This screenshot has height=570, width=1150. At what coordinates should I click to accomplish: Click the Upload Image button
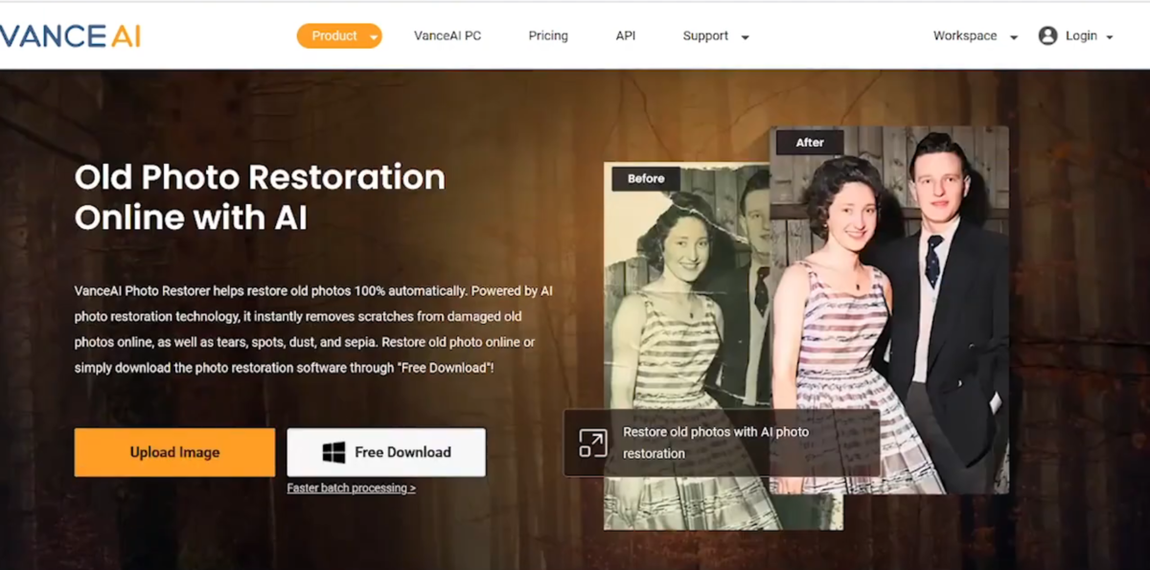pos(174,452)
